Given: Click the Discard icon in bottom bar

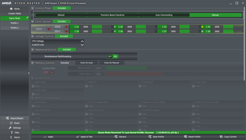Looking at the screenshot, I should coord(116,137).
